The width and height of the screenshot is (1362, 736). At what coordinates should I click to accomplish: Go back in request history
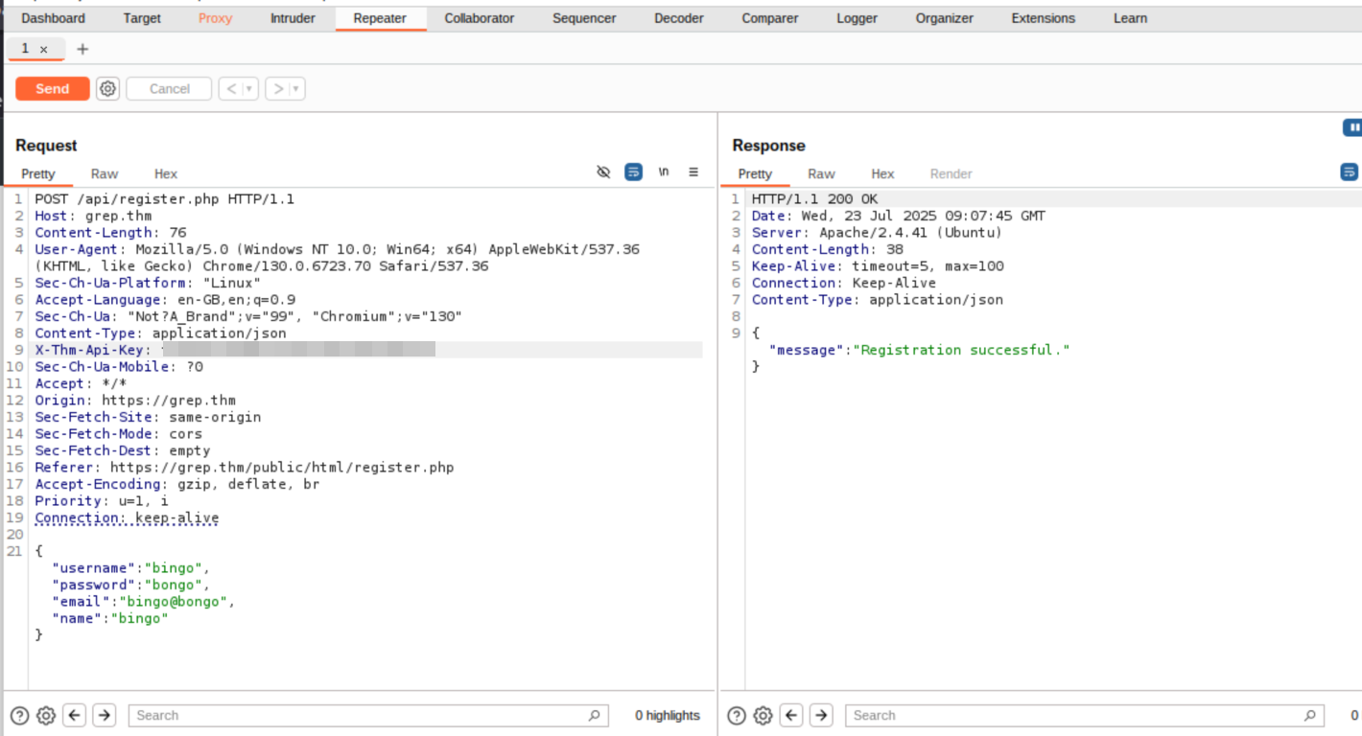pyautogui.click(x=230, y=89)
